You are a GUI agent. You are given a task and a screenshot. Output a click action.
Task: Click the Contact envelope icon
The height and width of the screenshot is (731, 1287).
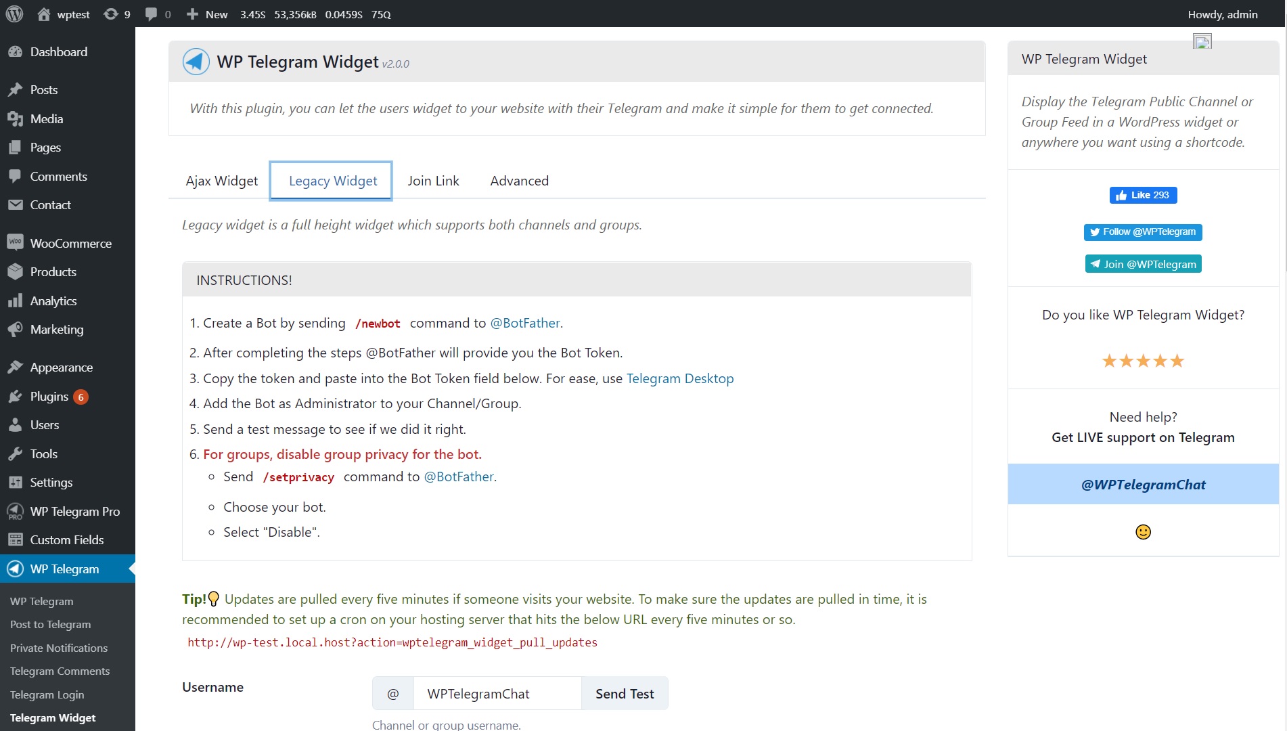tap(15, 205)
